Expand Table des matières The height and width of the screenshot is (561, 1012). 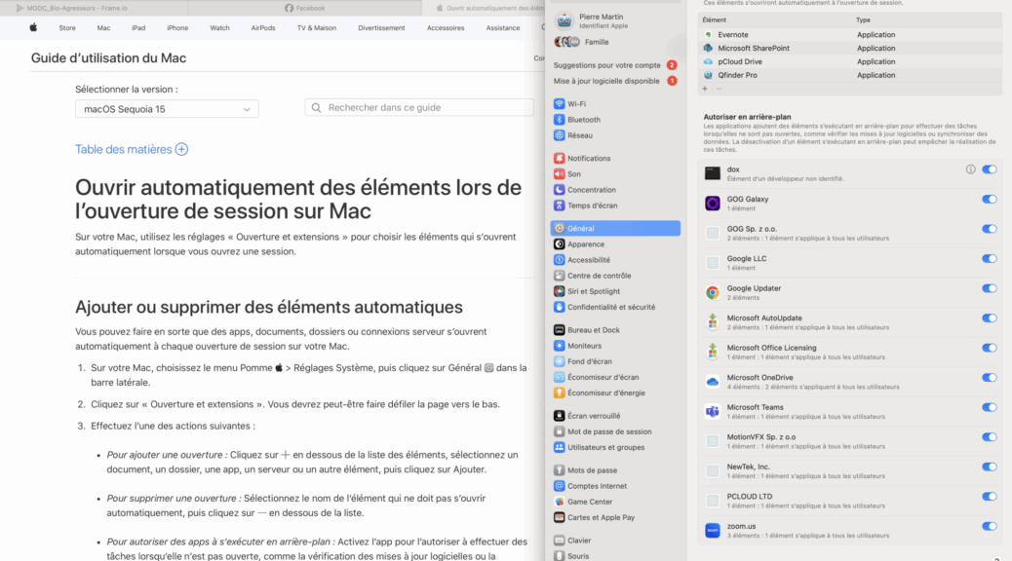pyautogui.click(x=132, y=150)
